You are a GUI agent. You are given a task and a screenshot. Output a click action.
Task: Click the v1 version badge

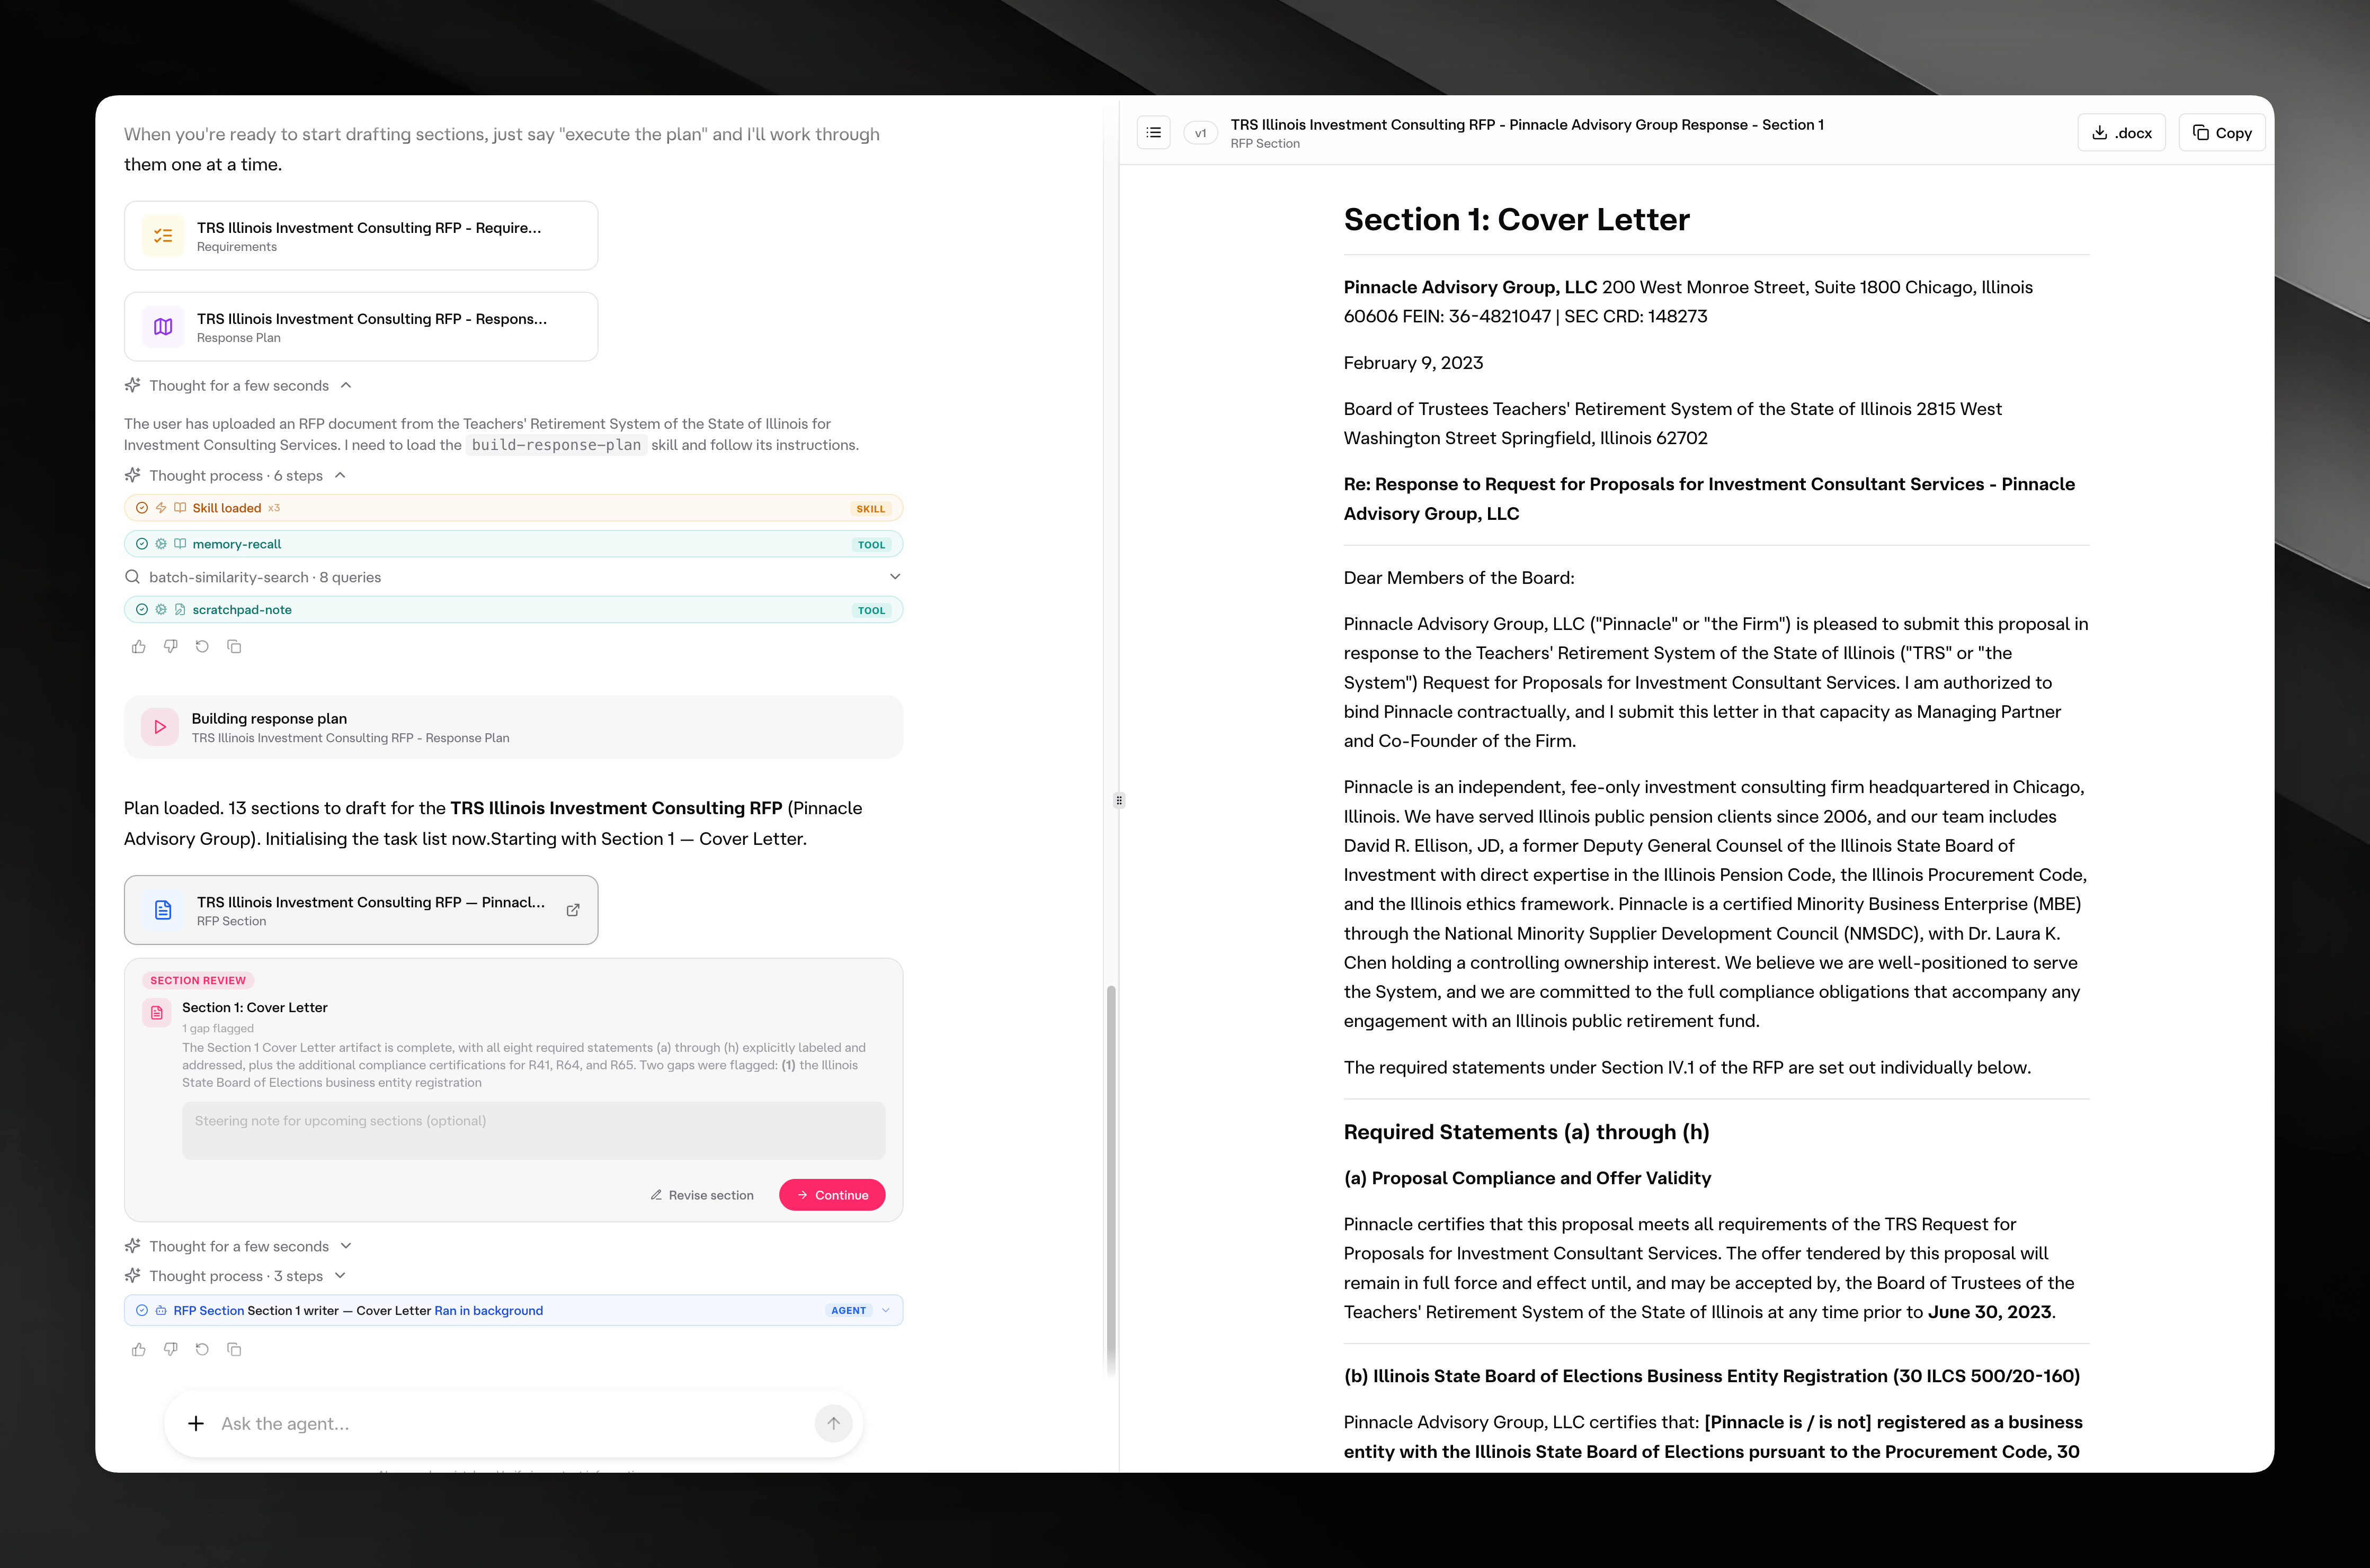pyautogui.click(x=1200, y=133)
